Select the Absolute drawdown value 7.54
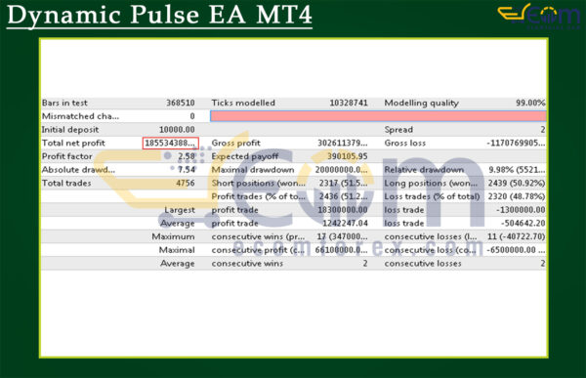The height and width of the screenshot is (378, 586). pos(187,170)
